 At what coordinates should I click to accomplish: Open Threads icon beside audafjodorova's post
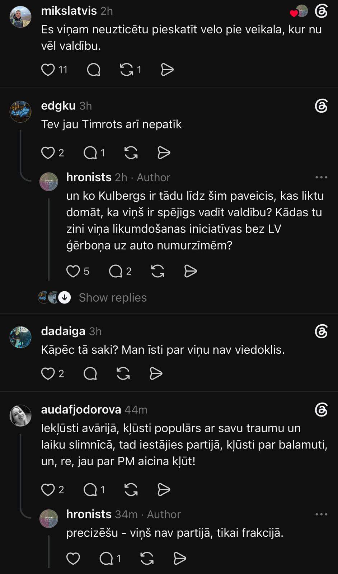[321, 409]
